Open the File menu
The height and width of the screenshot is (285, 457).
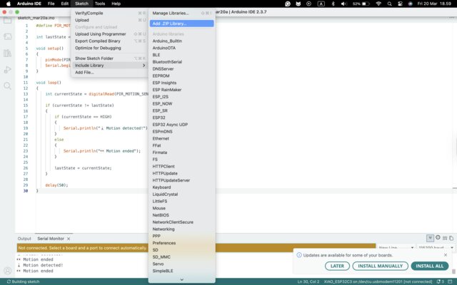click(x=51, y=4)
